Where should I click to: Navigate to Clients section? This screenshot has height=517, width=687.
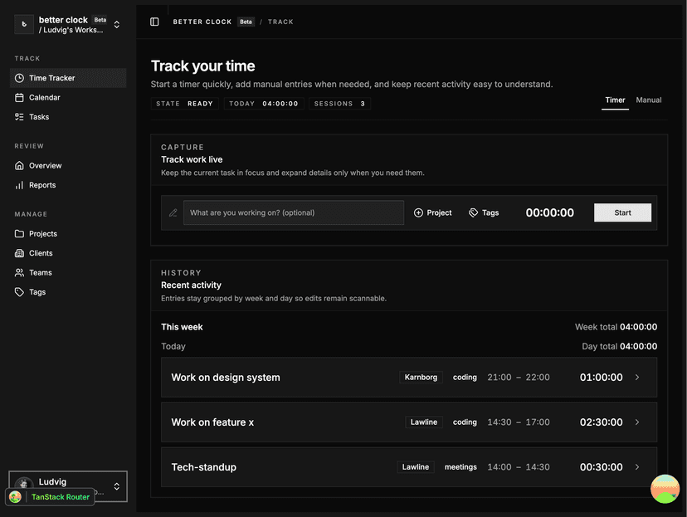(41, 253)
